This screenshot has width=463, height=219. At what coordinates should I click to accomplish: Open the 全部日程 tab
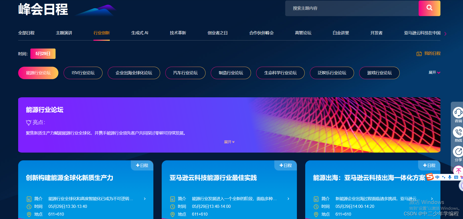coord(26,33)
